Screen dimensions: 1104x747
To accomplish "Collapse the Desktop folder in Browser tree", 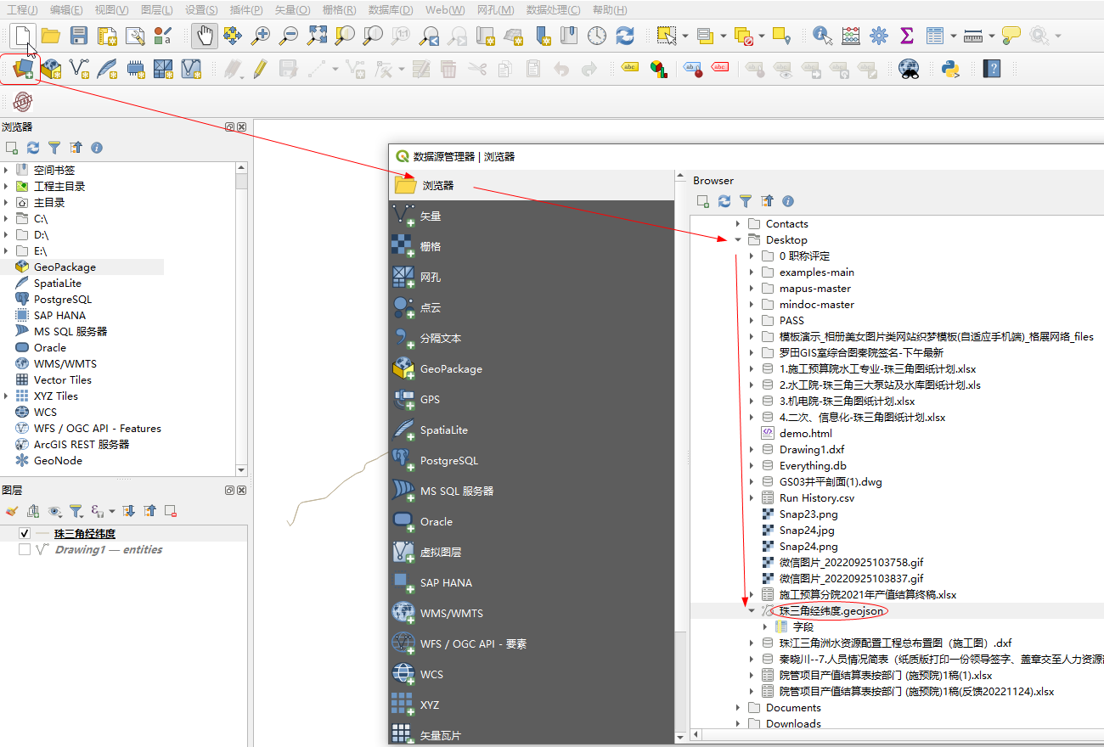I will point(738,240).
